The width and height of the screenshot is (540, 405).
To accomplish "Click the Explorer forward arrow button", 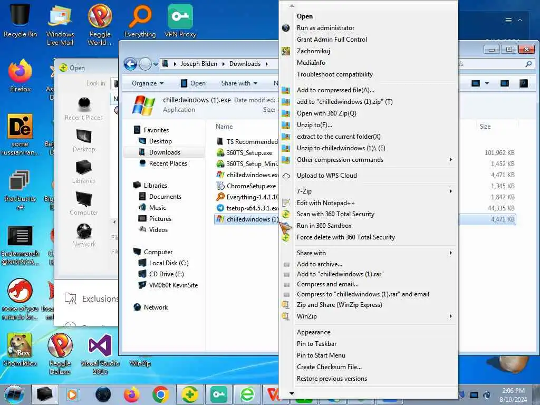I will [x=145, y=64].
